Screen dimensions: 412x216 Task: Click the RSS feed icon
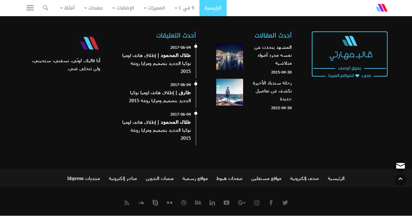point(127,203)
